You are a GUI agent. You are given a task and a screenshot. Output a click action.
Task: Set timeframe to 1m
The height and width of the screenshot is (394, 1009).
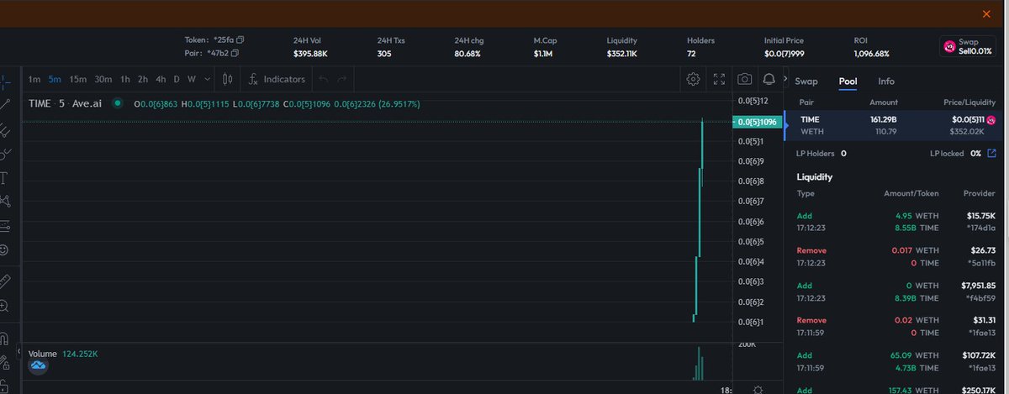[x=34, y=79]
